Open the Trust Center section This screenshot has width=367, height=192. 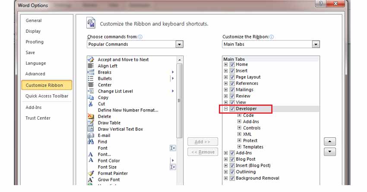pyautogui.click(x=38, y=118)
